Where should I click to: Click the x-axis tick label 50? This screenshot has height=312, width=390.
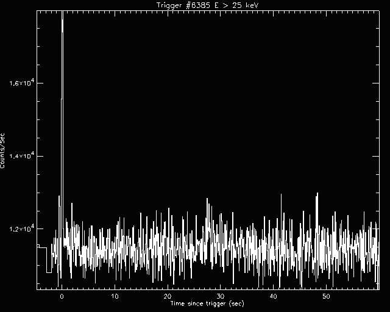point(326,296)
